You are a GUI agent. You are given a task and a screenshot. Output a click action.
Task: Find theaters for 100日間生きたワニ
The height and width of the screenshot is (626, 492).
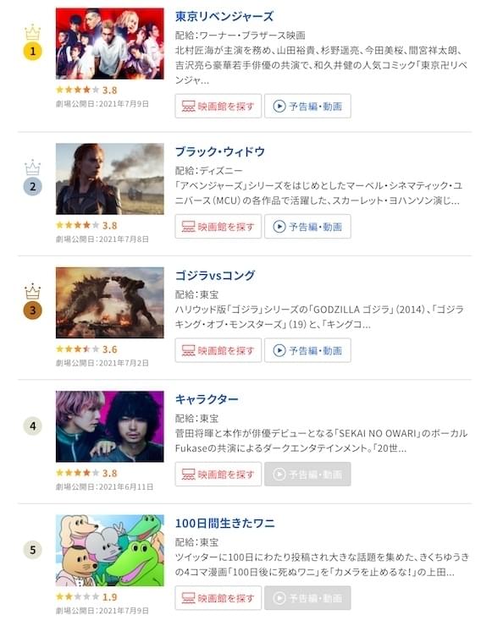[218, 597]
